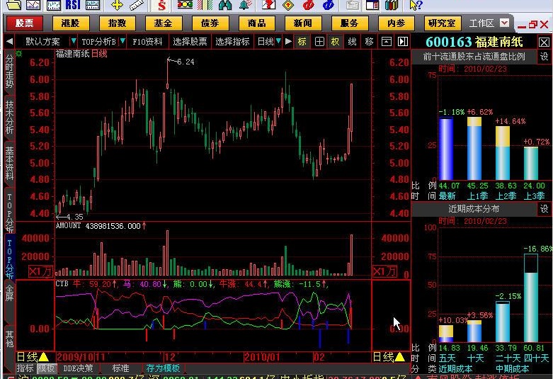Switch to the 债券 tab
The image size is (553, 379).
click(210, 23)
